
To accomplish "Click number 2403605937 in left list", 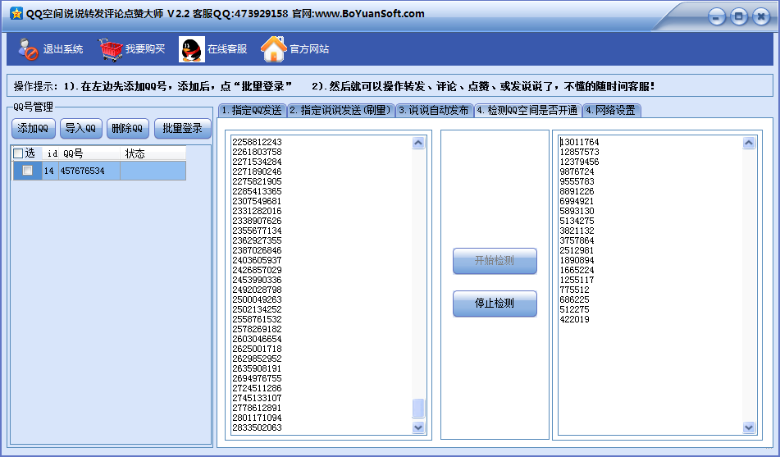I will pyautogui.click(x=257, y=260).
